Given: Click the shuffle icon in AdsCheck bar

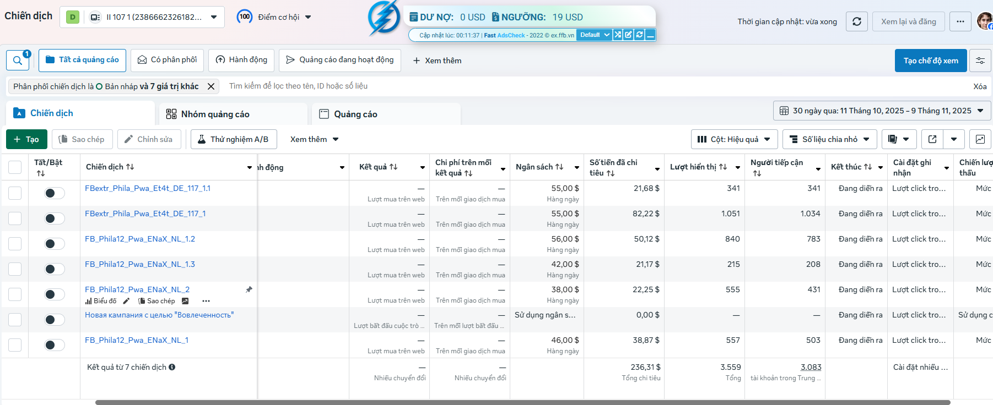Looking at the screenshot, I should [x=618, y=35].
